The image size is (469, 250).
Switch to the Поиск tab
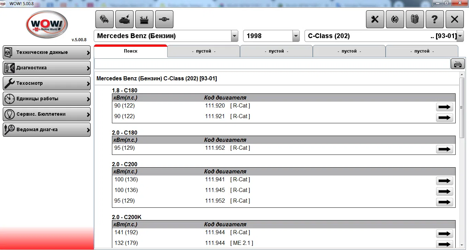pyautogui.click(x=130, y=51)
